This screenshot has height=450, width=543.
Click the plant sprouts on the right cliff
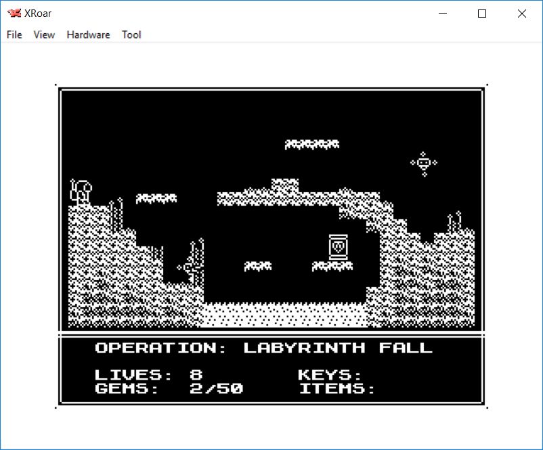point(454,222)
